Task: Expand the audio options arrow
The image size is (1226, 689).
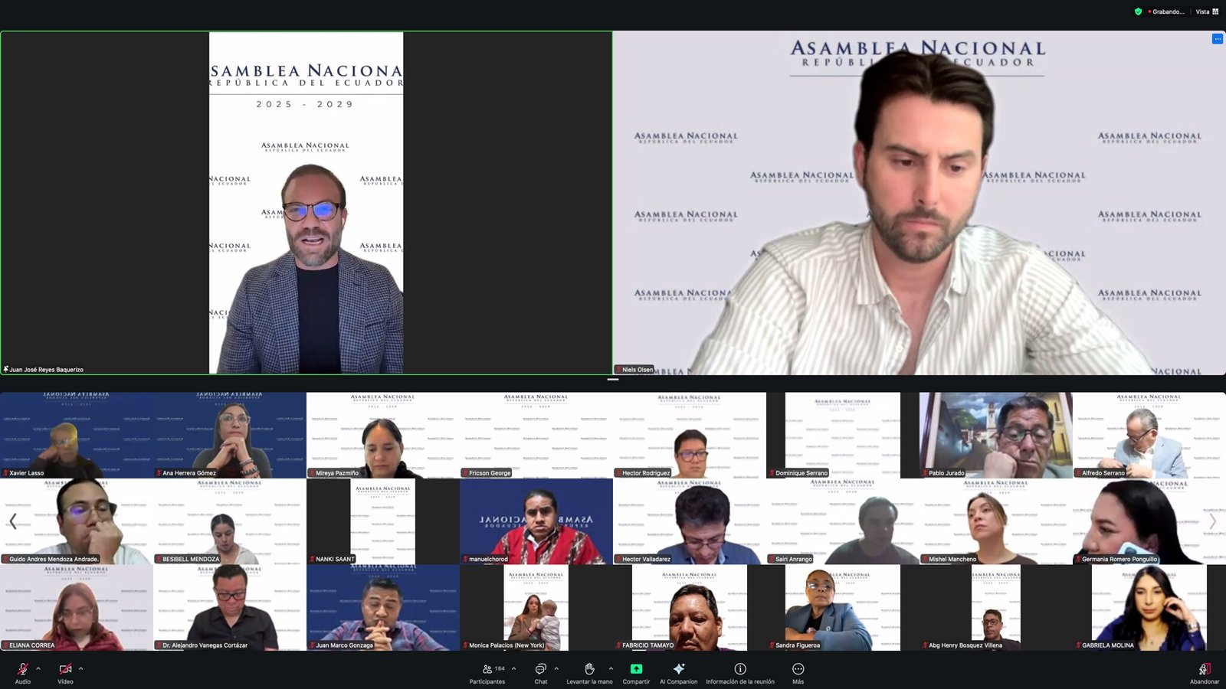Action: click(x=38, y=668)
